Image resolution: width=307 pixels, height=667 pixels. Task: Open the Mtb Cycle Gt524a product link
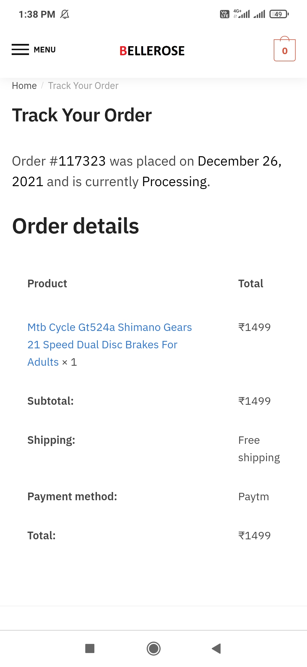tap(109, 344)
